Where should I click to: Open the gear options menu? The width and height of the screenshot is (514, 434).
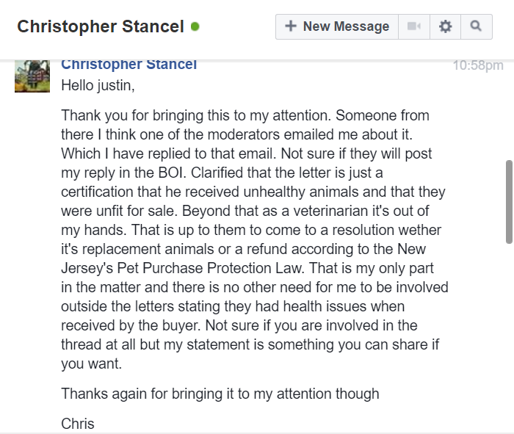445,26
